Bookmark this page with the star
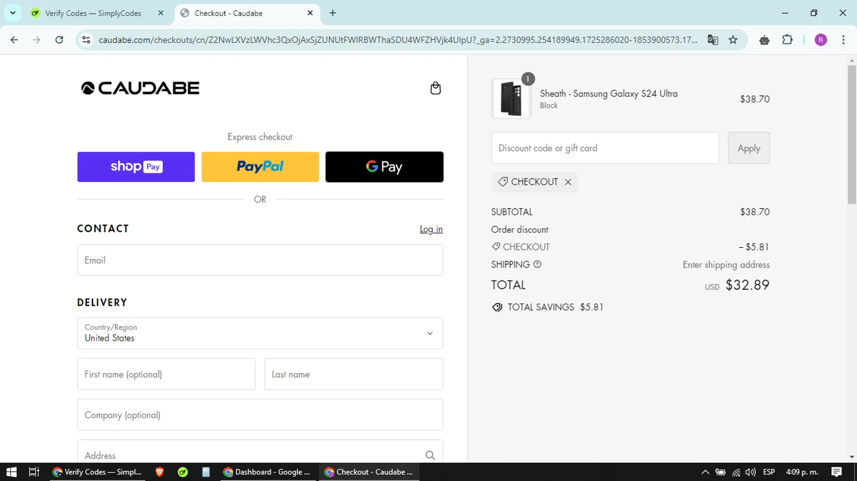 [733, 40]
